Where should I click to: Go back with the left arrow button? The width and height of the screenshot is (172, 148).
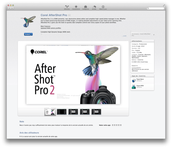pyautogui.click(x=9, y=8)
